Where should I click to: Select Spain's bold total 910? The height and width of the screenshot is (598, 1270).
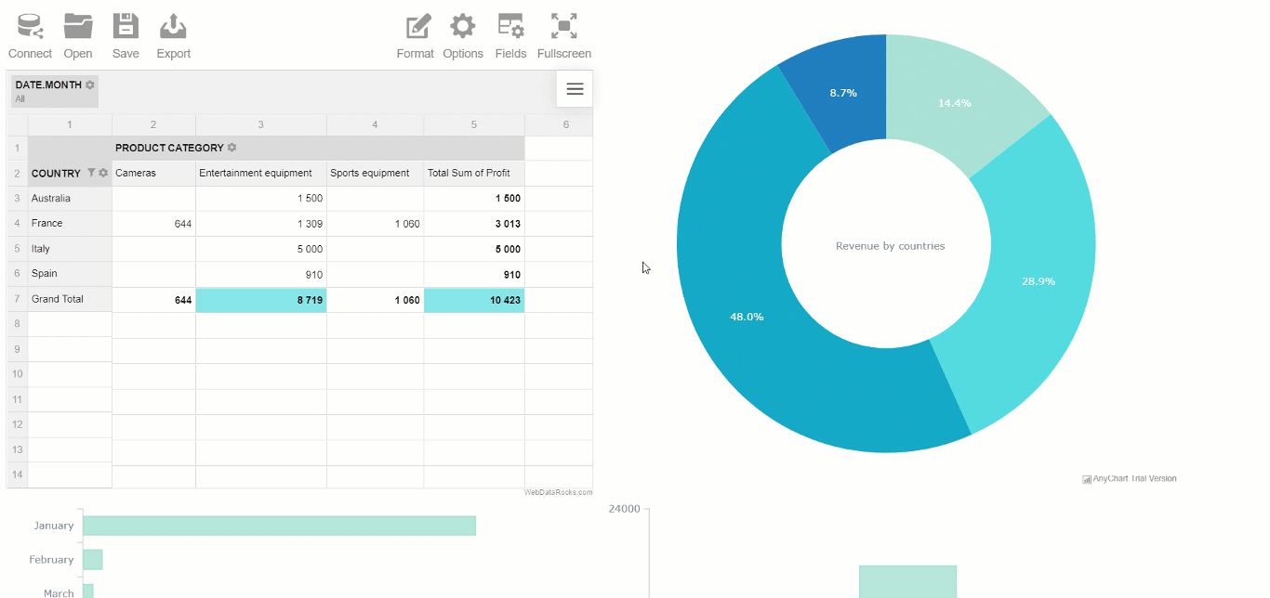click(474, 274)
